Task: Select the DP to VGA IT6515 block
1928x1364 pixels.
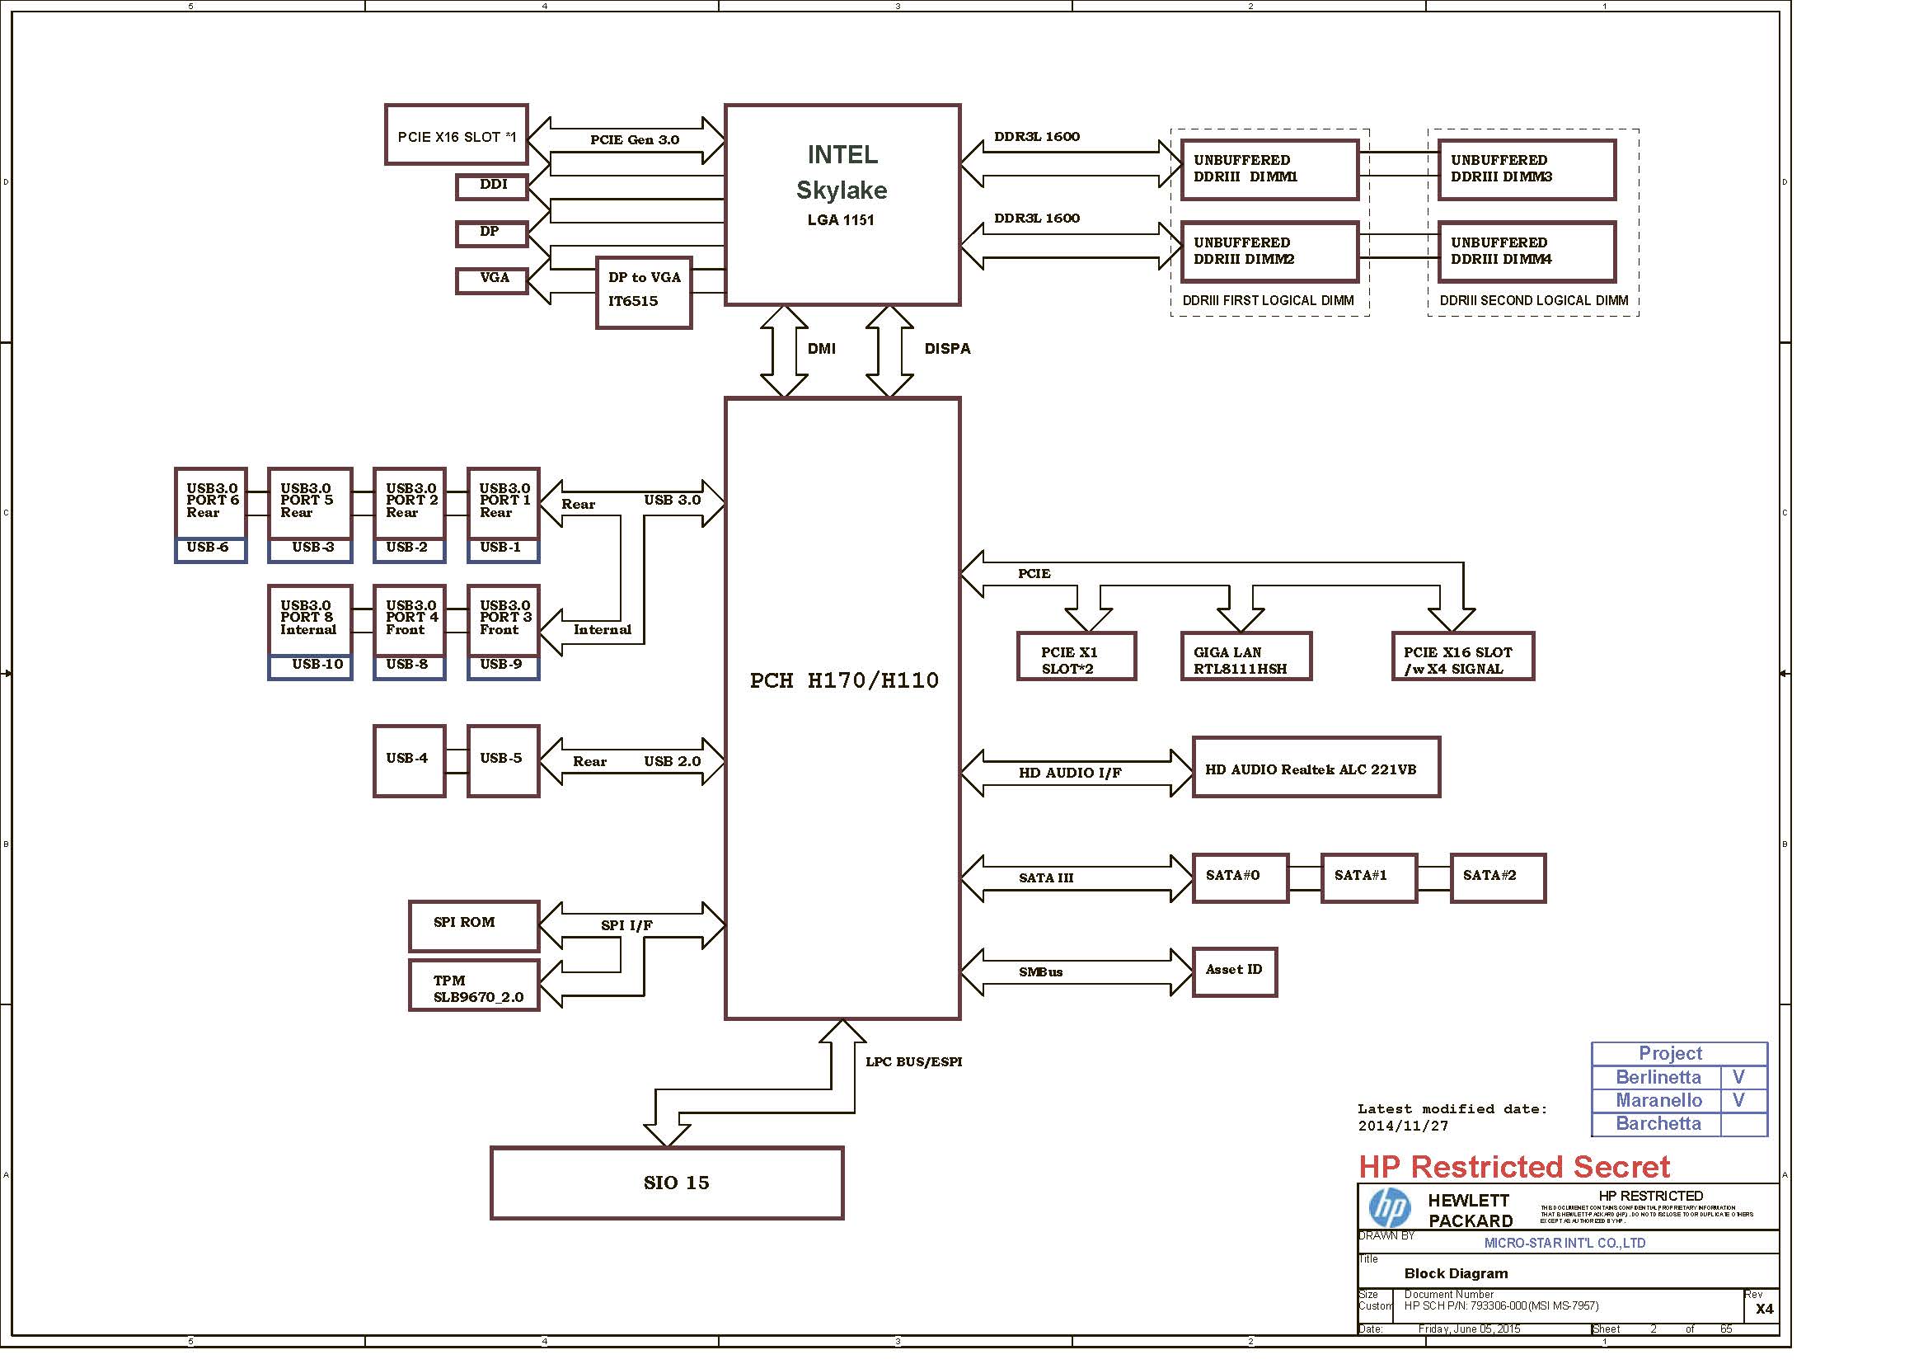Action: 643,292
